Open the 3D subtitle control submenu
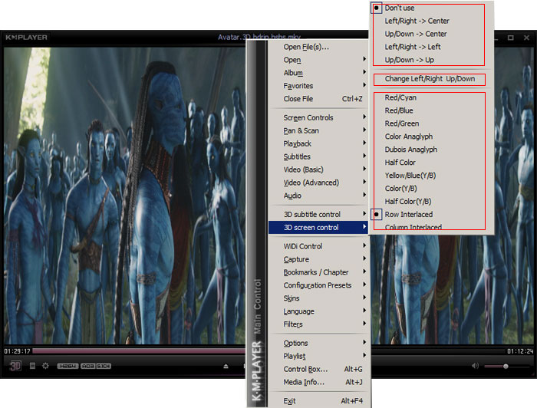The width and height of the screenshot is (537, 408). [x=318, y=215]
